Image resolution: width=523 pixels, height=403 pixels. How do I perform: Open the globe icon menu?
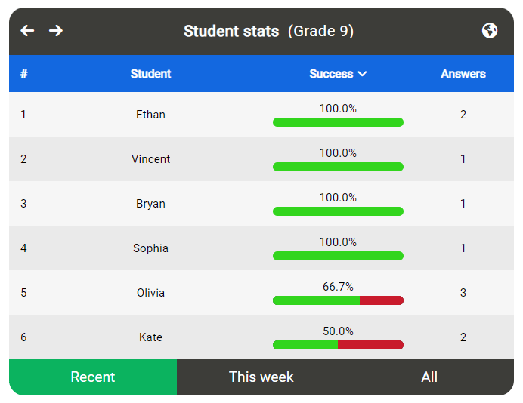pyautogui.click(x=490, y=31)
